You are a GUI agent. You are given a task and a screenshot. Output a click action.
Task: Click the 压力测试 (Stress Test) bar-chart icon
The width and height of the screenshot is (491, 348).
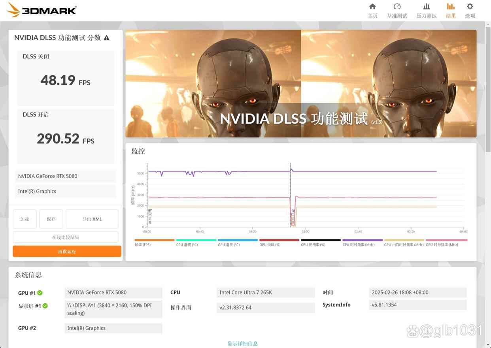(x=426, y=10)
